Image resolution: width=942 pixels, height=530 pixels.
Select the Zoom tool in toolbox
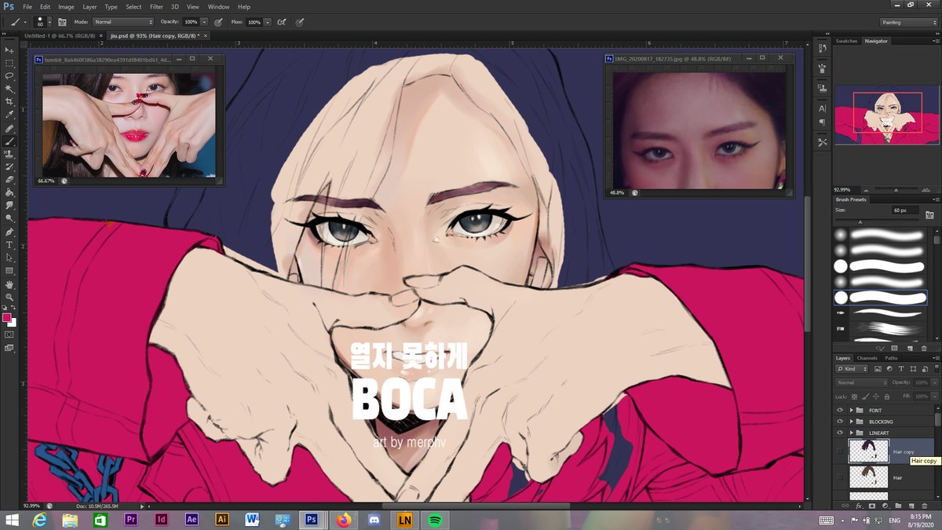point(9,297)
